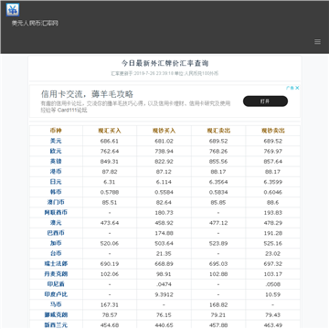
Task: Select the 686.61 USD spot buy value
Action: (110, 141)
